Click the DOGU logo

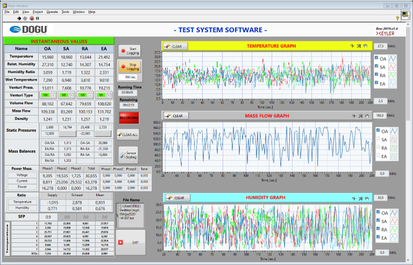[28, 30]
